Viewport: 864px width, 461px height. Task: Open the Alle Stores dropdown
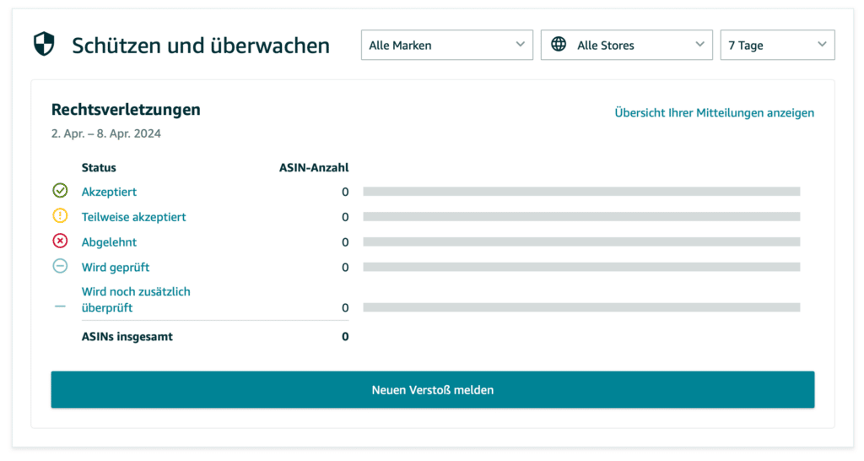point(627,46)
